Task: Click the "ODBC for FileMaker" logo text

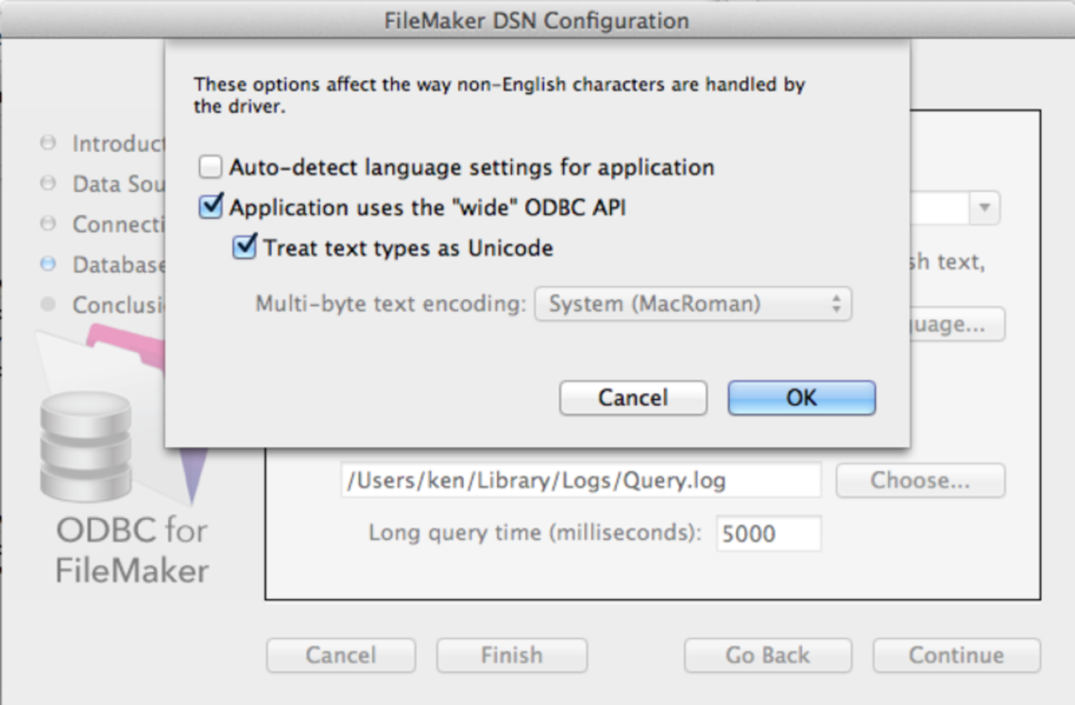Action: click(x=132, y=550)
